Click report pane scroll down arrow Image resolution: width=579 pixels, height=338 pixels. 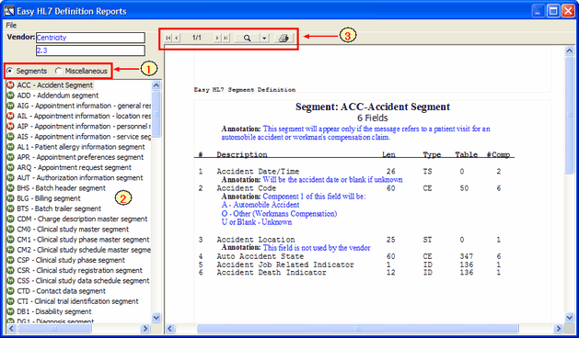(570, 318)
